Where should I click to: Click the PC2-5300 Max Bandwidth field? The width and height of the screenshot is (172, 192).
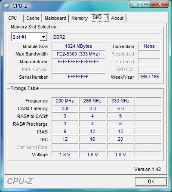click(x=78, y=54)
